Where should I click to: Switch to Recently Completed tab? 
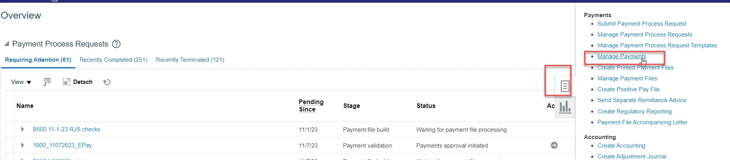click(x=114, y=60)
